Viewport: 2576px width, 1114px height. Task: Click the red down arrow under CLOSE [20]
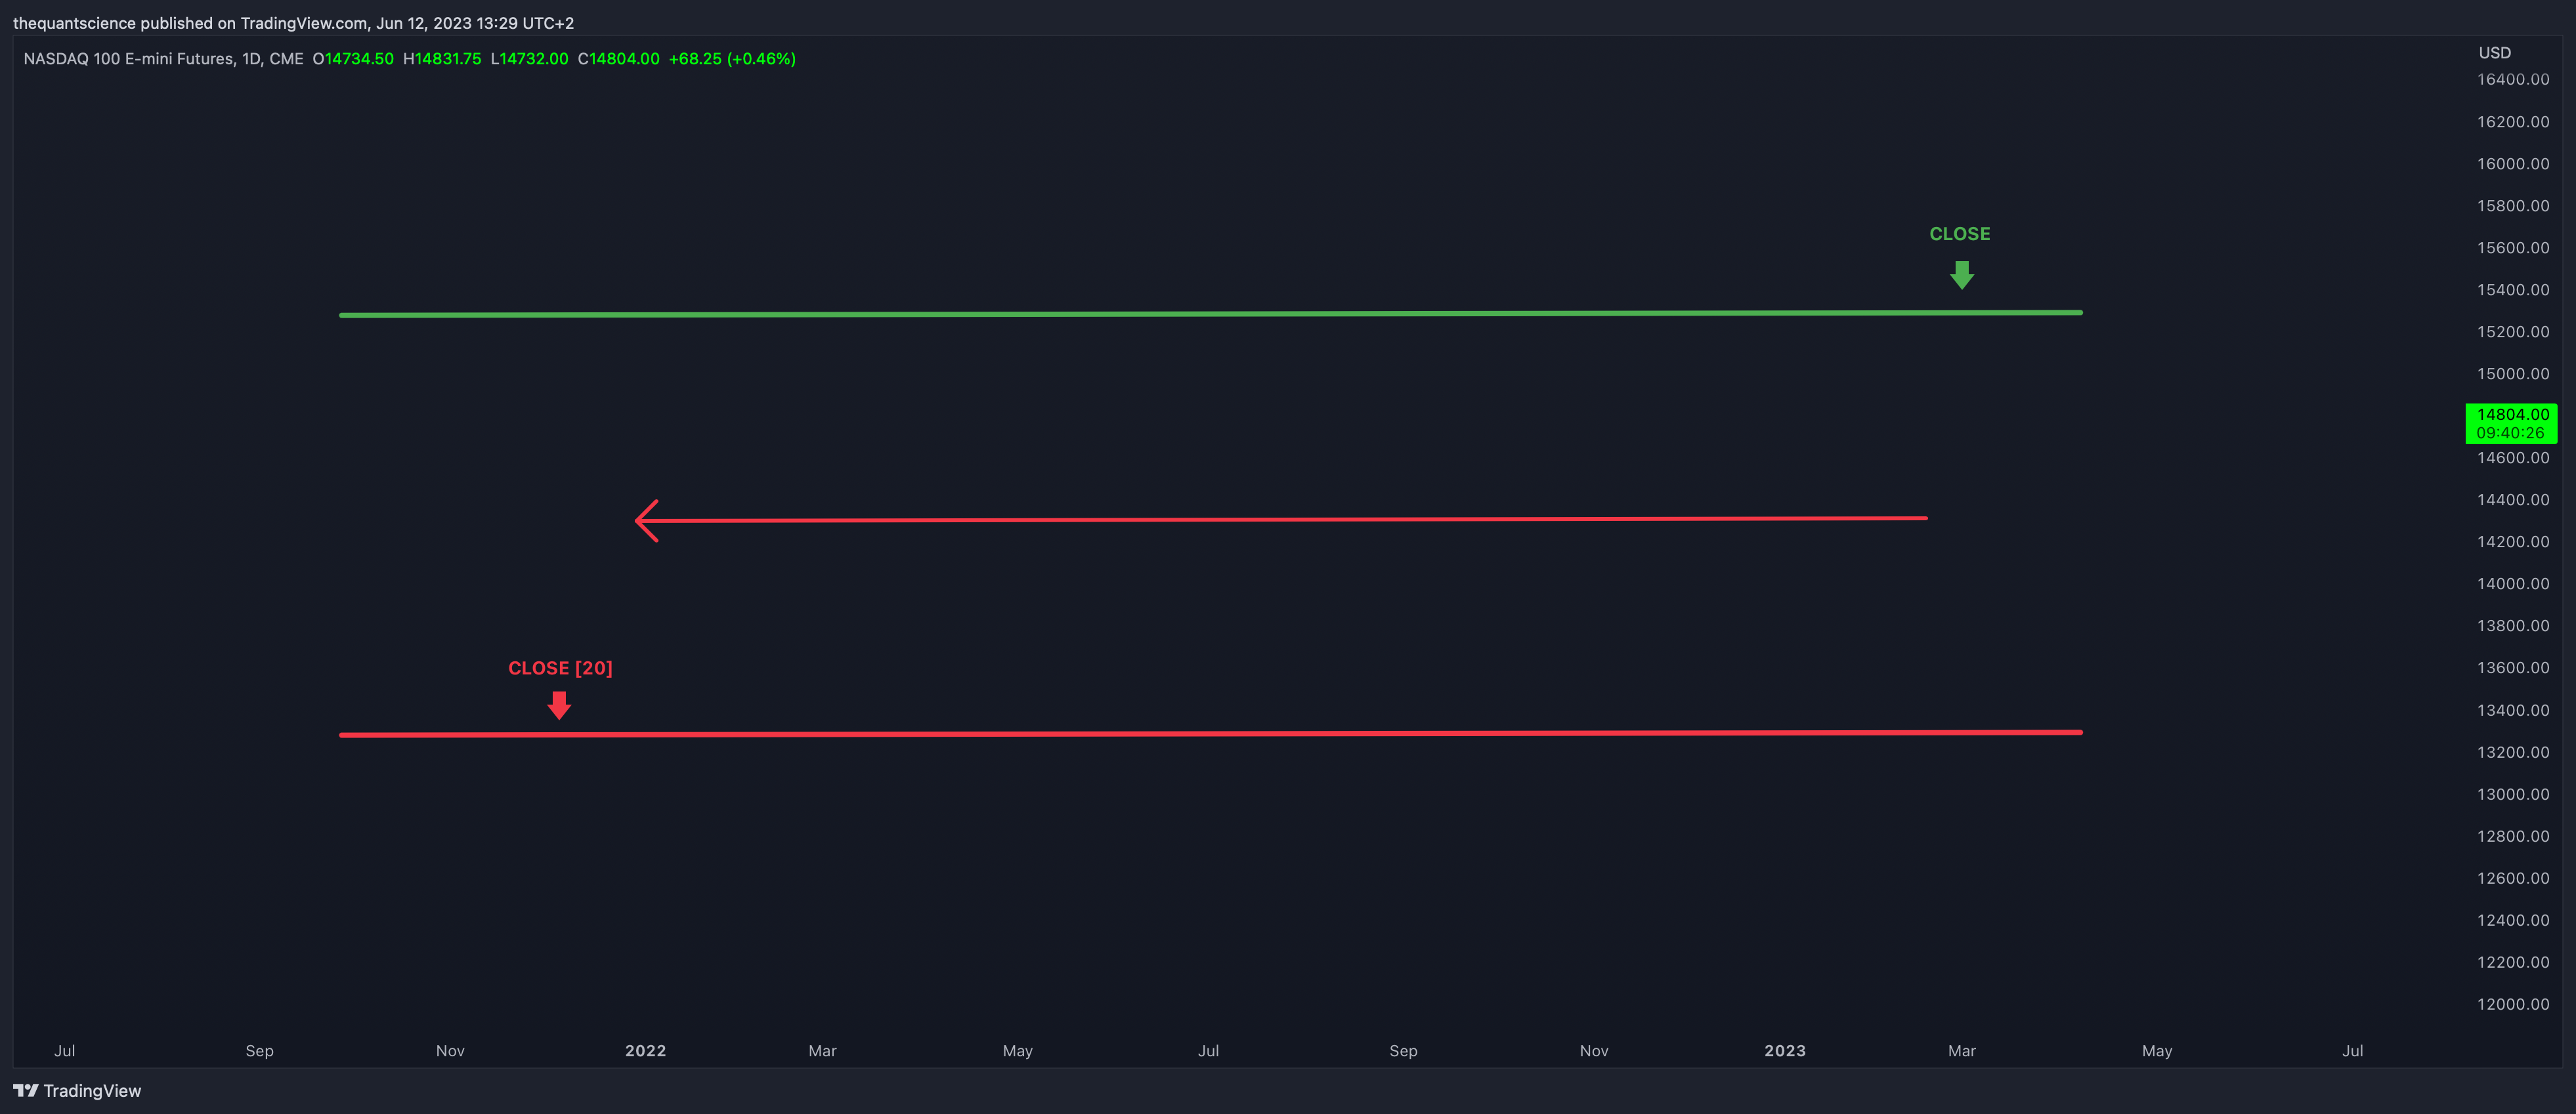coord(559,705)
